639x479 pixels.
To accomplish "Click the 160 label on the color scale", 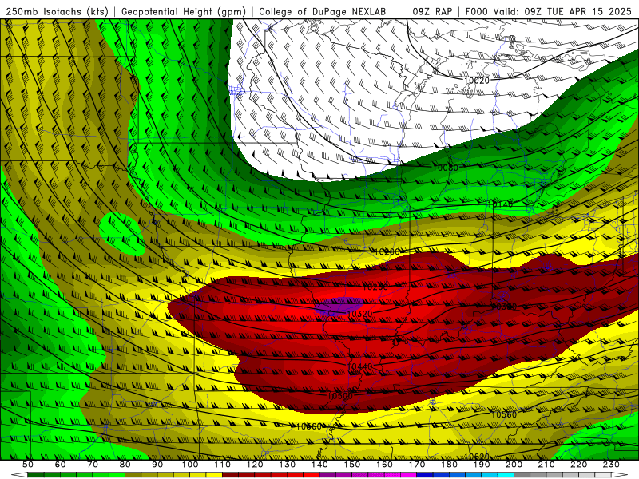I will [384, 465].
